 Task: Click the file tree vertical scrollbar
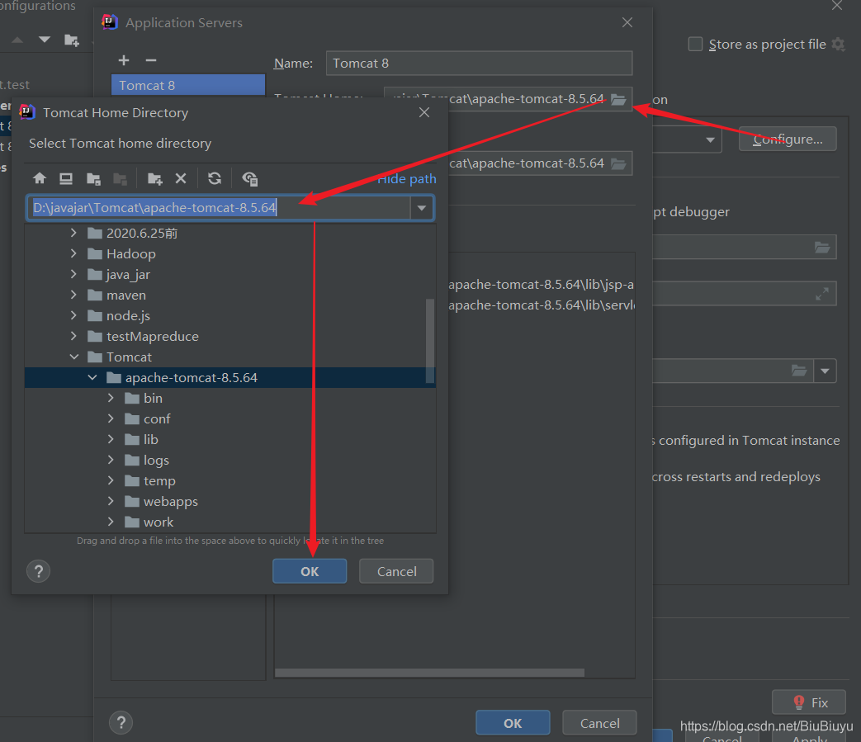[x=430, y=340]
